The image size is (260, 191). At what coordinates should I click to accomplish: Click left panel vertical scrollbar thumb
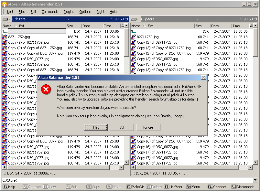[126, 42]
